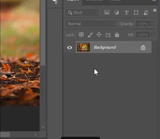Open the Opacity slider arrow
Screen dimensions: 160x139
coord(153,24)
